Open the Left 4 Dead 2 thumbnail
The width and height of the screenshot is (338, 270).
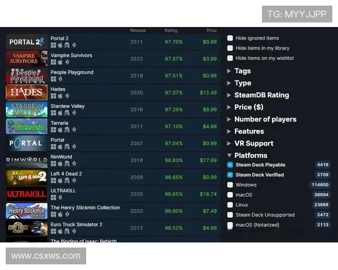(26, 177)
